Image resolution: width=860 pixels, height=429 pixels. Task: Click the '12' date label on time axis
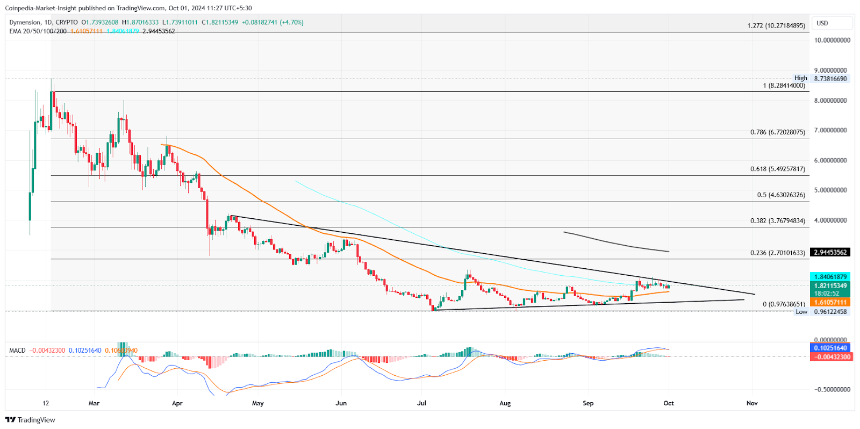46,403
